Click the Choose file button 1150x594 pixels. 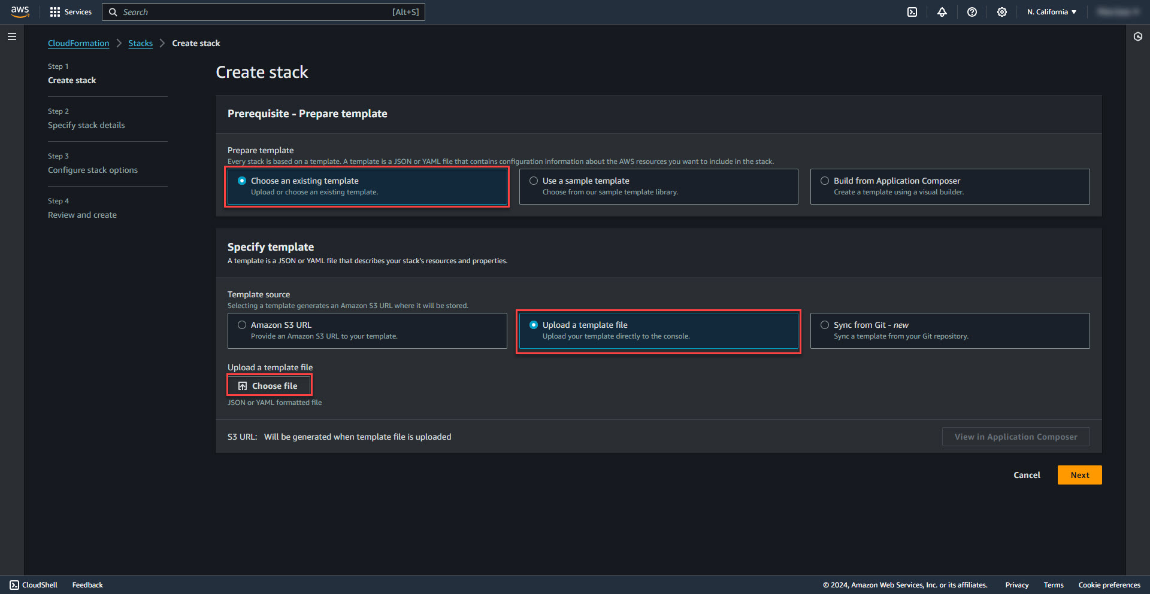[x=269, y=386]
